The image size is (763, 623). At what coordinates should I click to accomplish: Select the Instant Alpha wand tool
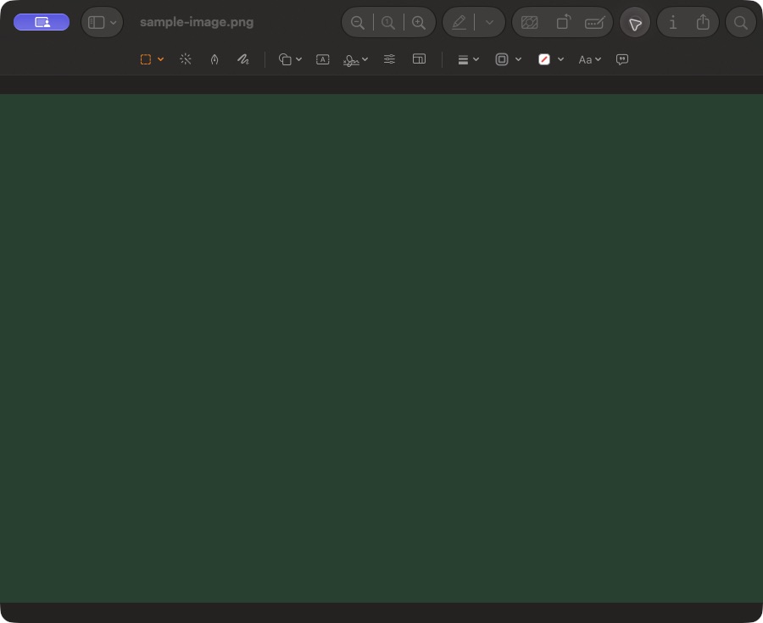[x=186, y=59]
